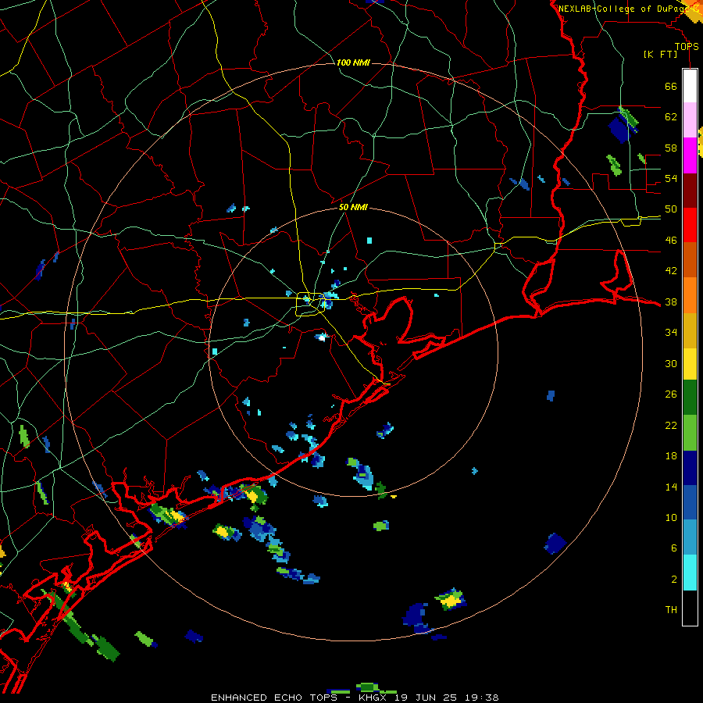Image resolution: width=703 pixels, height=703 pixels.
Task: Click the '14' scale value
Action: pos(671,487)
